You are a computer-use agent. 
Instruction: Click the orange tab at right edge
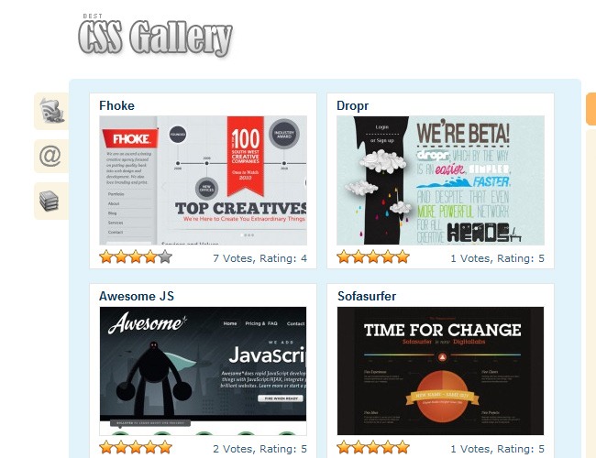point(591,109)
